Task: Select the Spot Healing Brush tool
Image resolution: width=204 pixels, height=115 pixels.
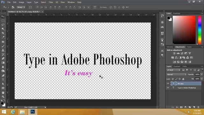Action: click(x=3, y=42)
